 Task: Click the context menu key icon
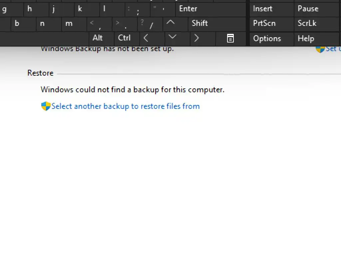click(x=230, y=39)
